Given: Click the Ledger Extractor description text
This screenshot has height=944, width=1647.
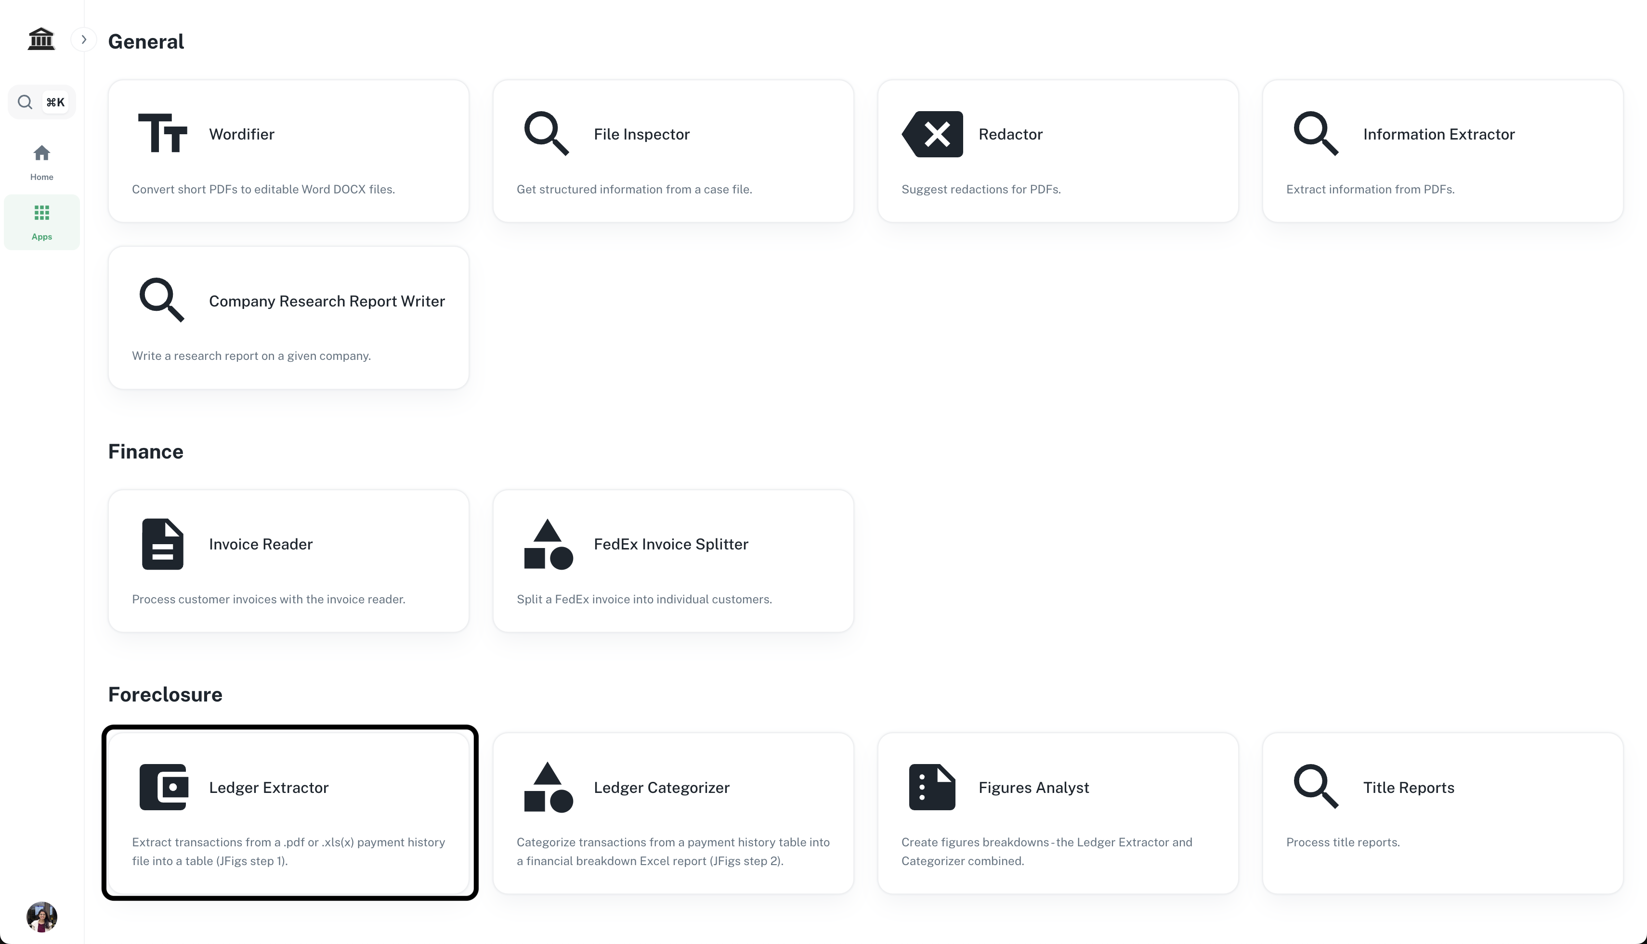Looking at the screenshot, I should click(x=288, y=851).
